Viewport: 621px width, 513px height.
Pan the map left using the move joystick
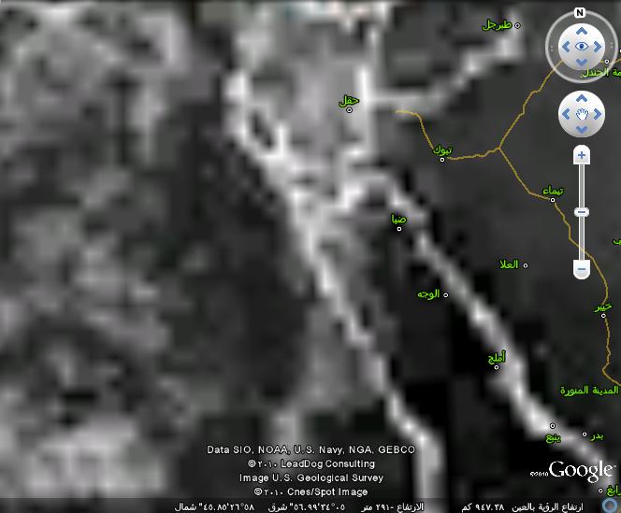click(x=567, y=114)
